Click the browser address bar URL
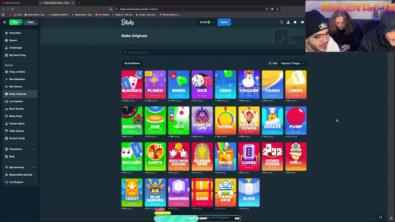This screenshot has width=395, height=222. coord(139,9)
